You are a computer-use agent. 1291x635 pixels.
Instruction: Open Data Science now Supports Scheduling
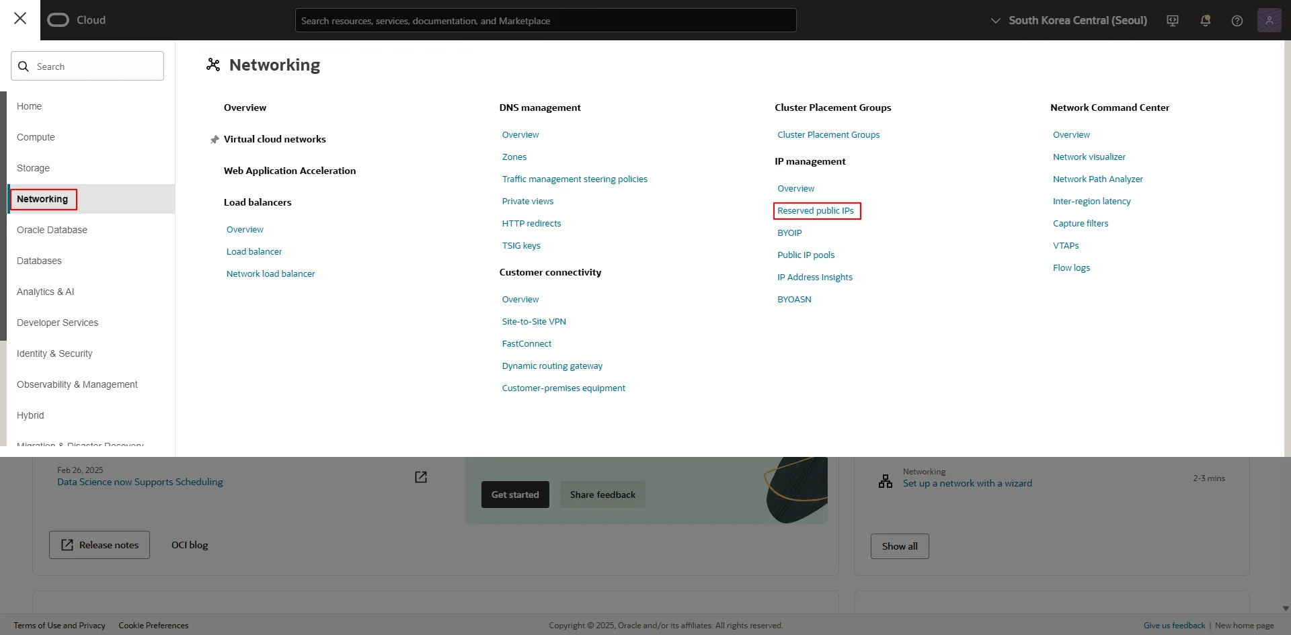click(x=140, y=482)
